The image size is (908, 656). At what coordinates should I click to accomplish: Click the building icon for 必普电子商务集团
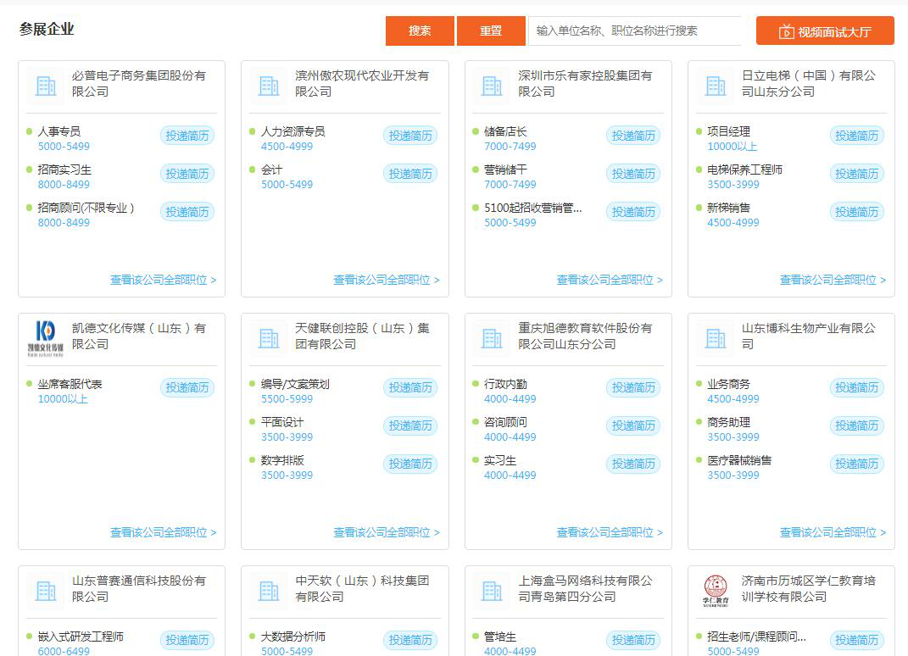pos(46,86)
